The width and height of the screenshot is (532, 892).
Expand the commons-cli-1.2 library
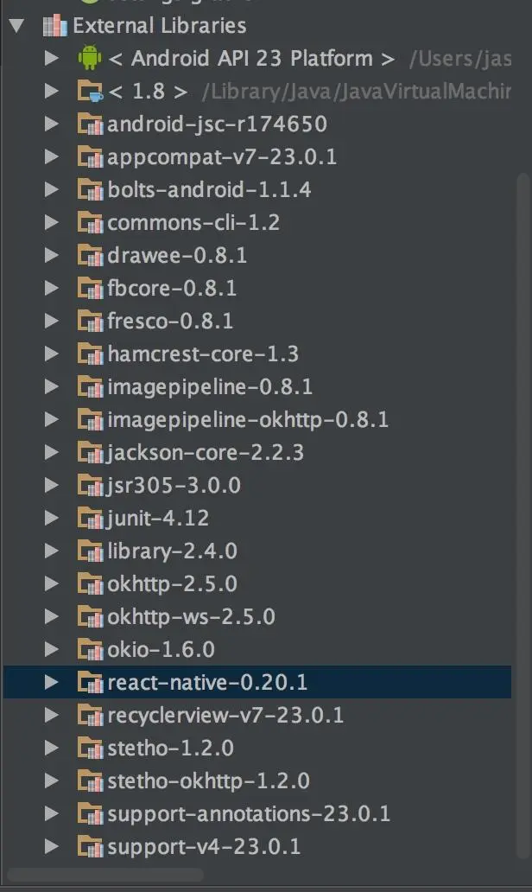(51, 222)
